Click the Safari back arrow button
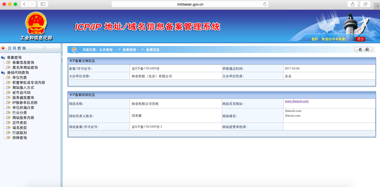The width and height of the screenshot is (380, 187). (x=24, y=4)
